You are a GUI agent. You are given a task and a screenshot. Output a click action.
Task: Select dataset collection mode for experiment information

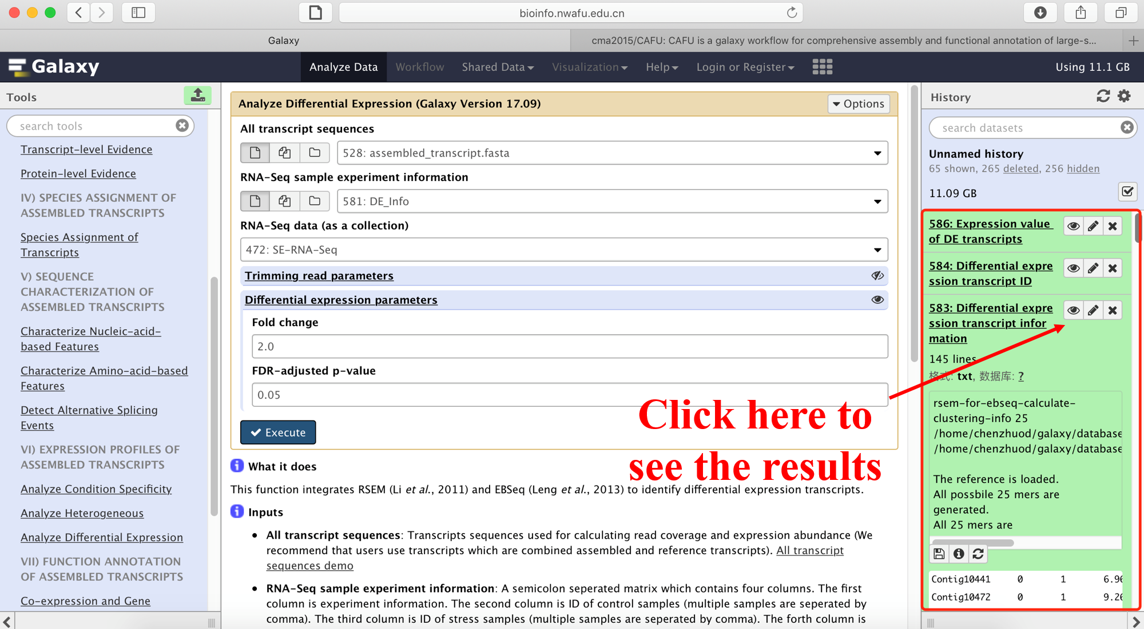pos(315,201)
